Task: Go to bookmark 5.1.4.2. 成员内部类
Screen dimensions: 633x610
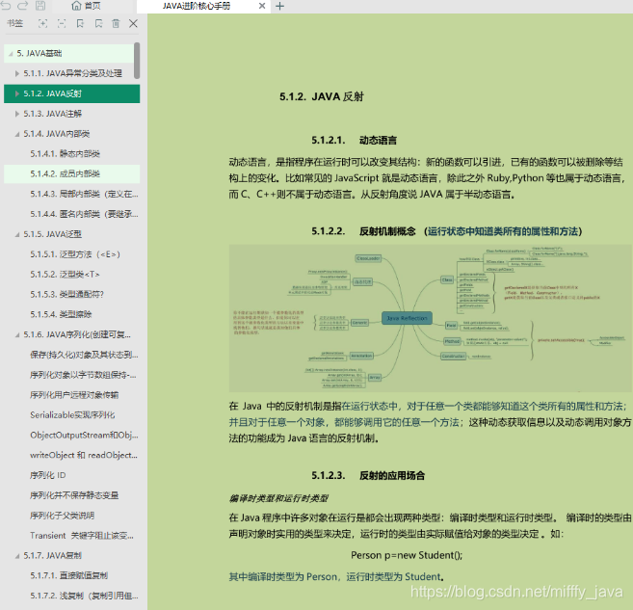Action: pyautogui.click(x=72, y=174)
